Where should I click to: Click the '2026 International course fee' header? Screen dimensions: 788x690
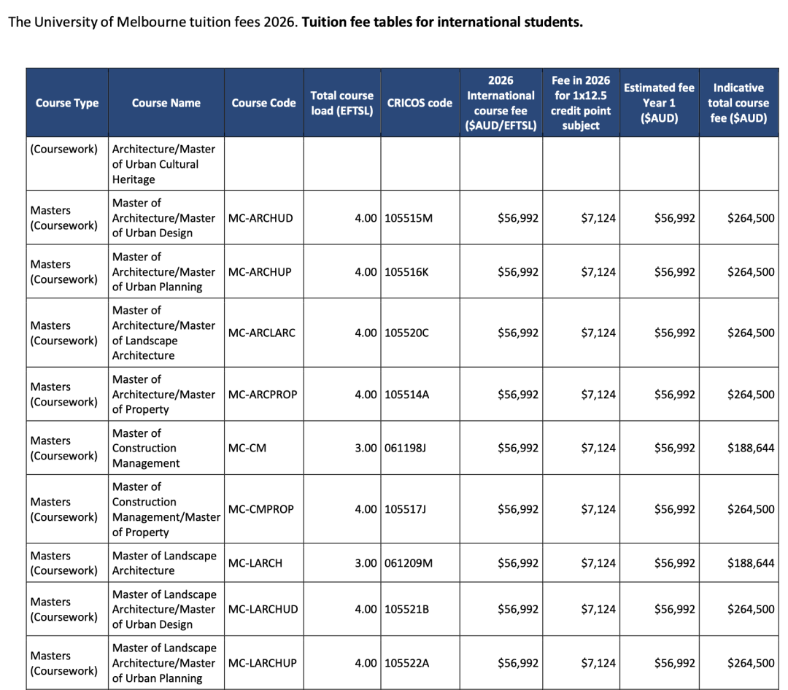click(x=501, y=103)
